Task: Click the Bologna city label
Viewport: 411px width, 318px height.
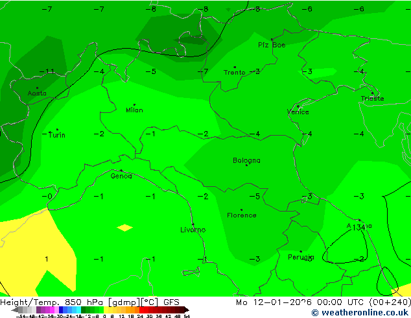Action: point(246,160)
